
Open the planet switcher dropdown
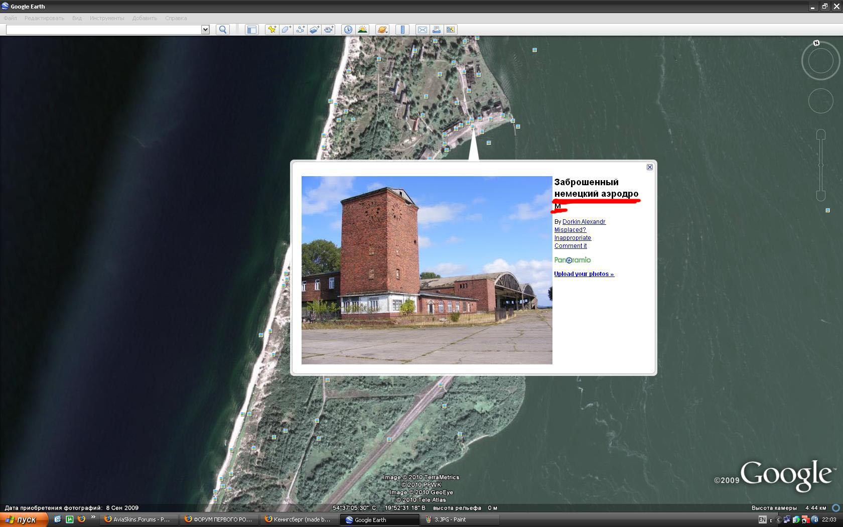[x=382, y=30]
